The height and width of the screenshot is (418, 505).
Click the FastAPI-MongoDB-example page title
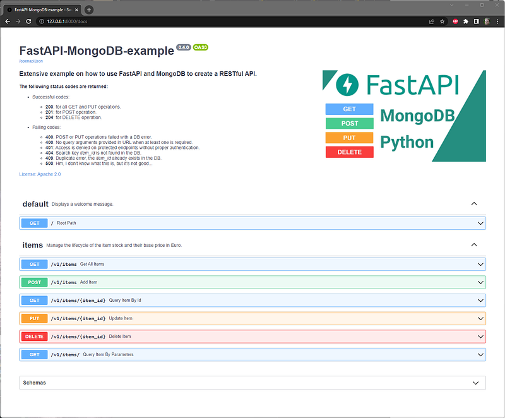(x=97, y=51)
